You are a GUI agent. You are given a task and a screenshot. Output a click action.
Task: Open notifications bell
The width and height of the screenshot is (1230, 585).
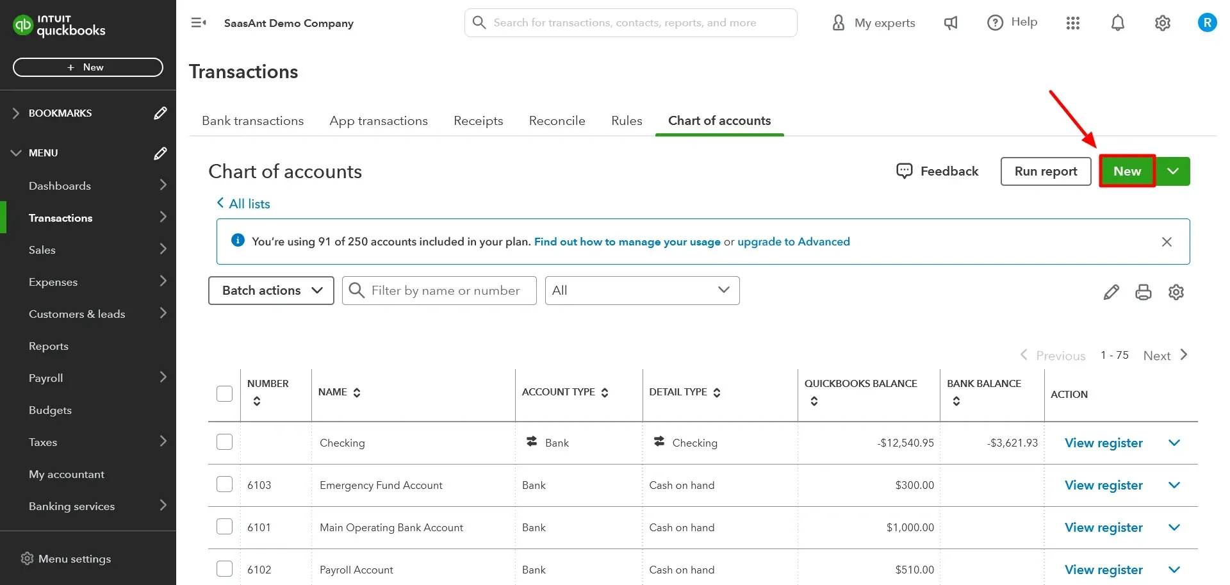pos(1118,23)
